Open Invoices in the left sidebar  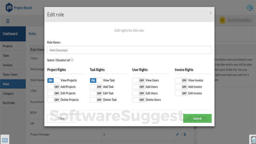tap(8, 65)
